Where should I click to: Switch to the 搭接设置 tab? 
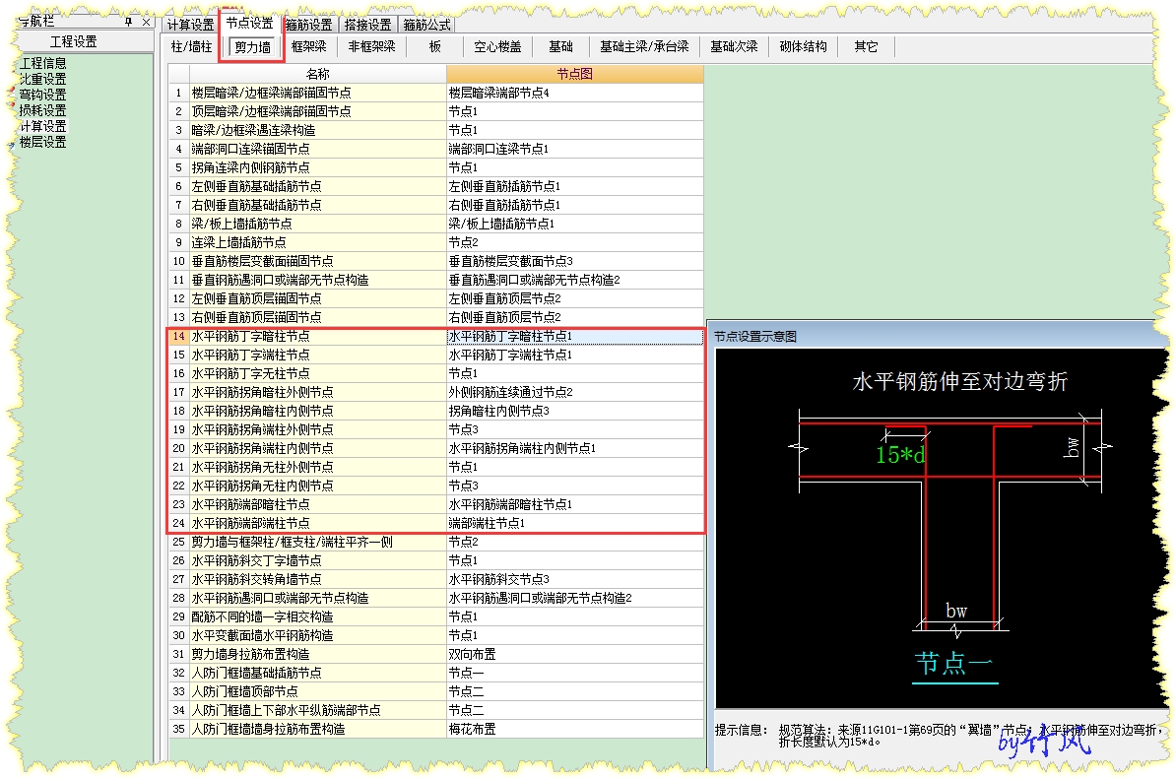[367, 25]
